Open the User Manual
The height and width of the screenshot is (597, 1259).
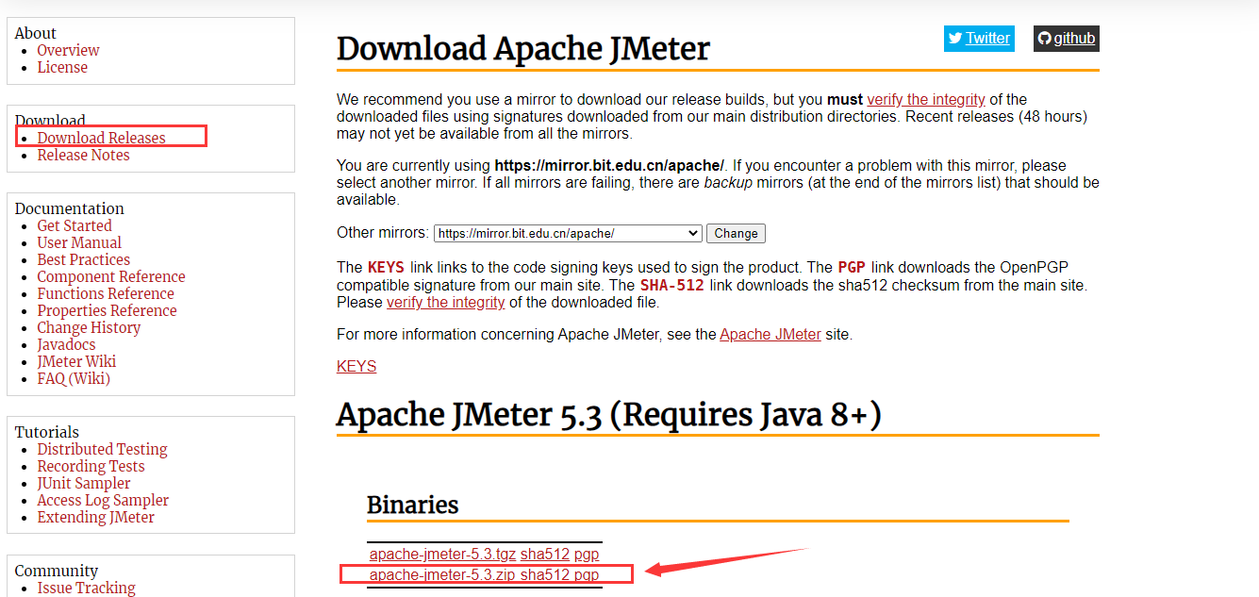pos(79,242)
